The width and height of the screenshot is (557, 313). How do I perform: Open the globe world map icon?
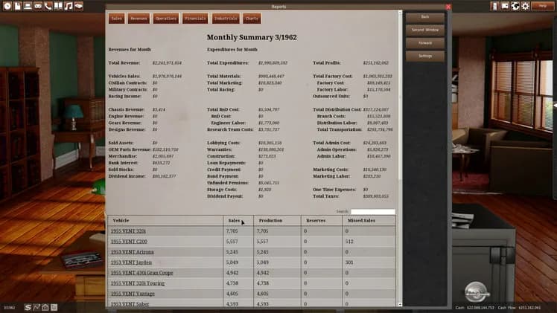click(515, 6)
